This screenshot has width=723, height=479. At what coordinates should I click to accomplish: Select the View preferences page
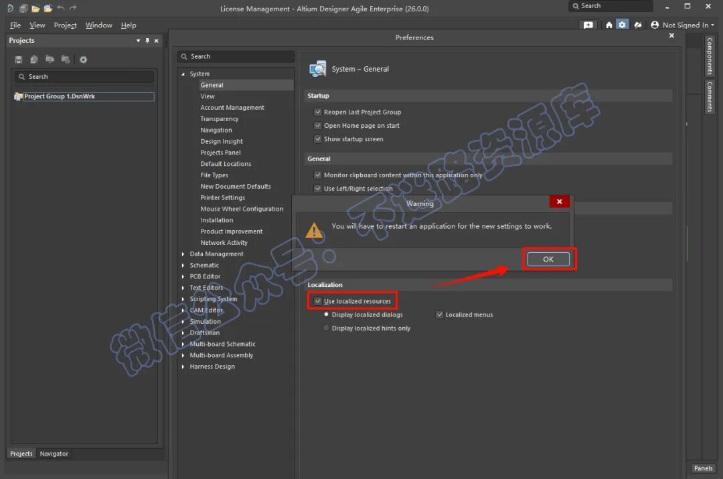pos(208,96)
